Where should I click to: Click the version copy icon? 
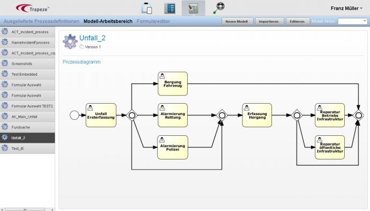point(82,47)
